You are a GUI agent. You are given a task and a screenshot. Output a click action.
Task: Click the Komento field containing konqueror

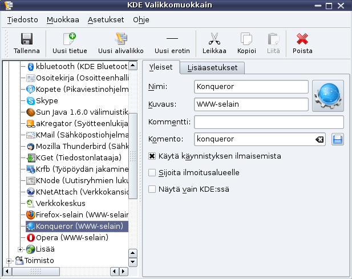[x=260, y=139]
